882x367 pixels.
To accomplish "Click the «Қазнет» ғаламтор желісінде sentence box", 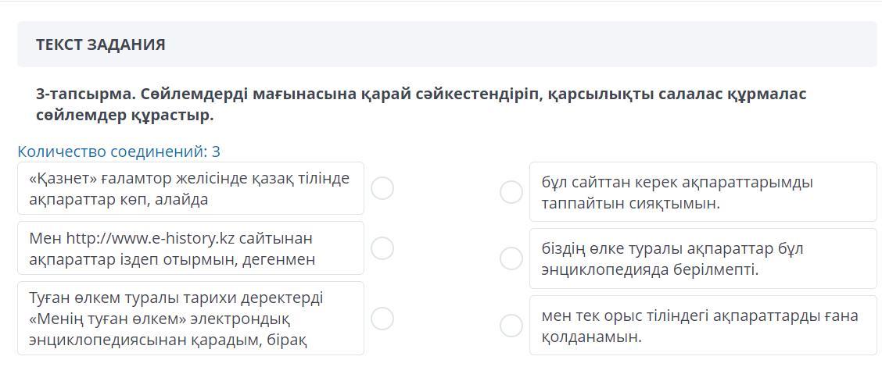I will point(190,188).
